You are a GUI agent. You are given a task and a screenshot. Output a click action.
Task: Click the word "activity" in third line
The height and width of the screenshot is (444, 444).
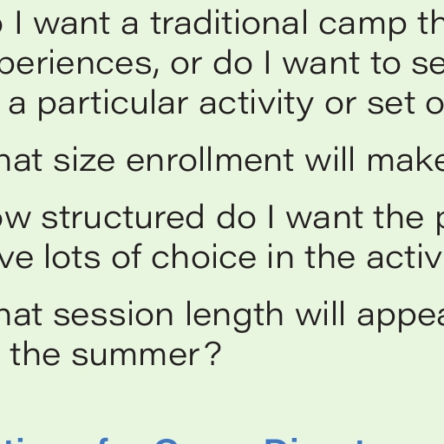pos(257,105)
